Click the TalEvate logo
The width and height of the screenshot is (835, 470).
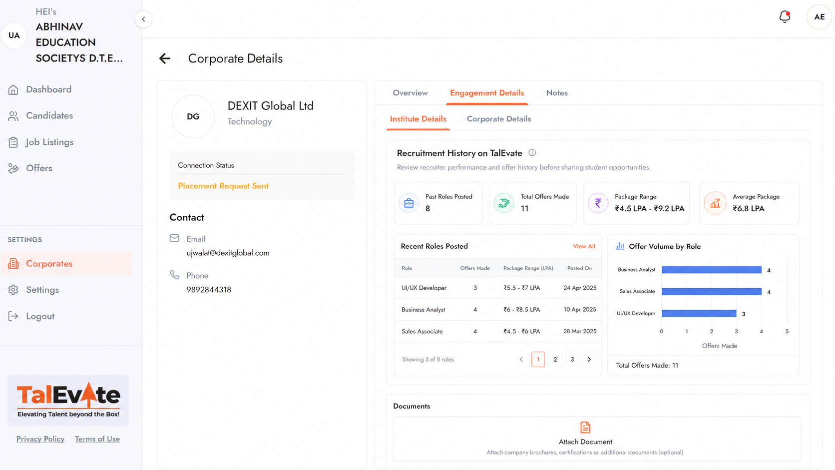(68, 401)
